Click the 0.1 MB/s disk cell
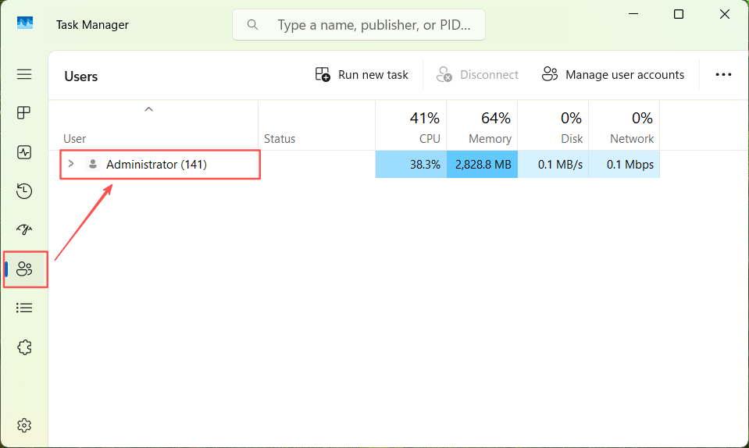 click(553, 164)
